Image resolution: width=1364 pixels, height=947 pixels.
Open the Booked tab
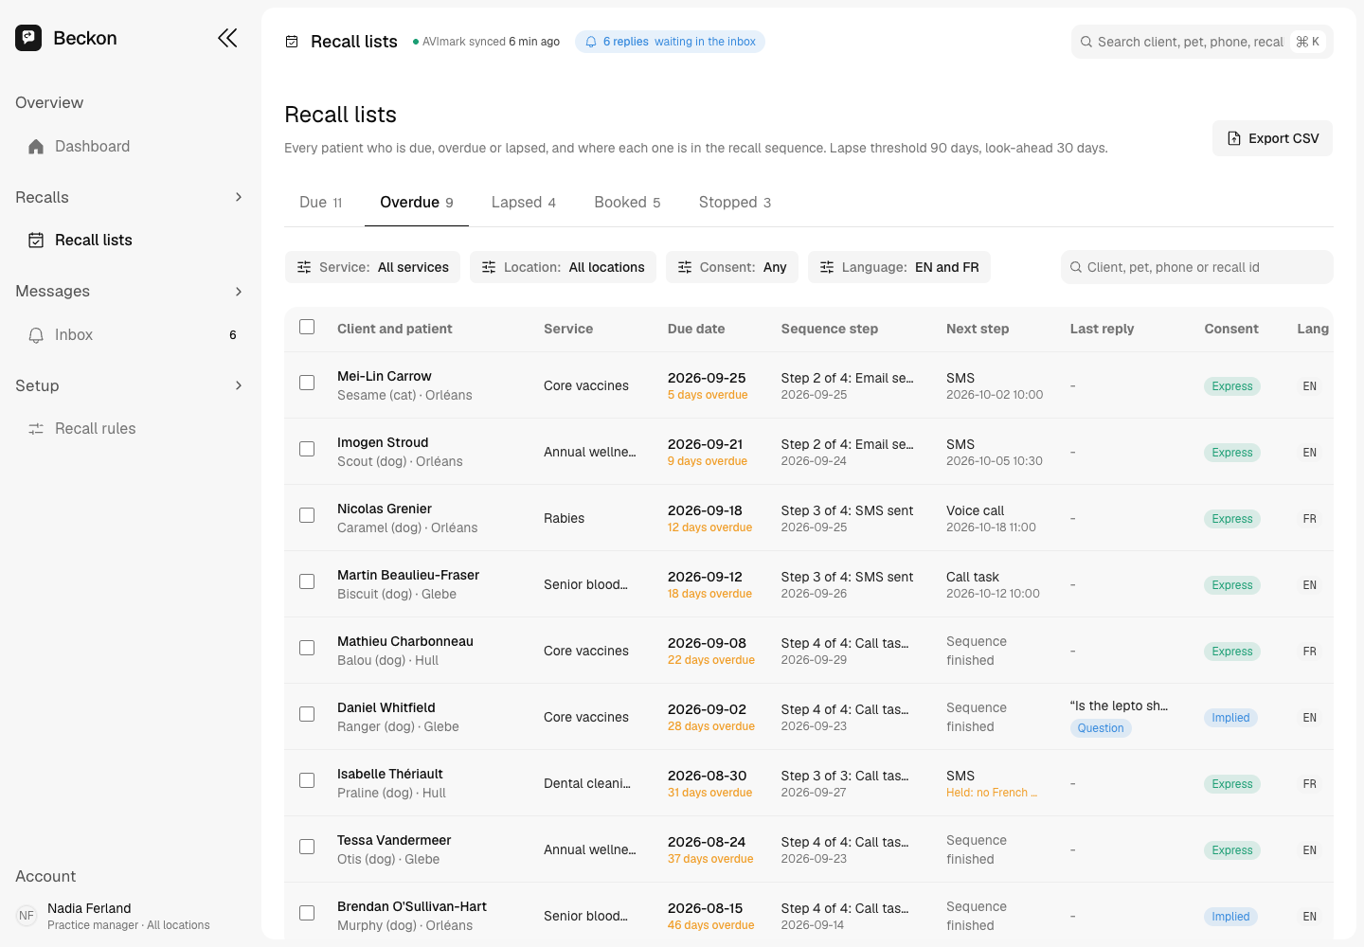coord(627,203)
